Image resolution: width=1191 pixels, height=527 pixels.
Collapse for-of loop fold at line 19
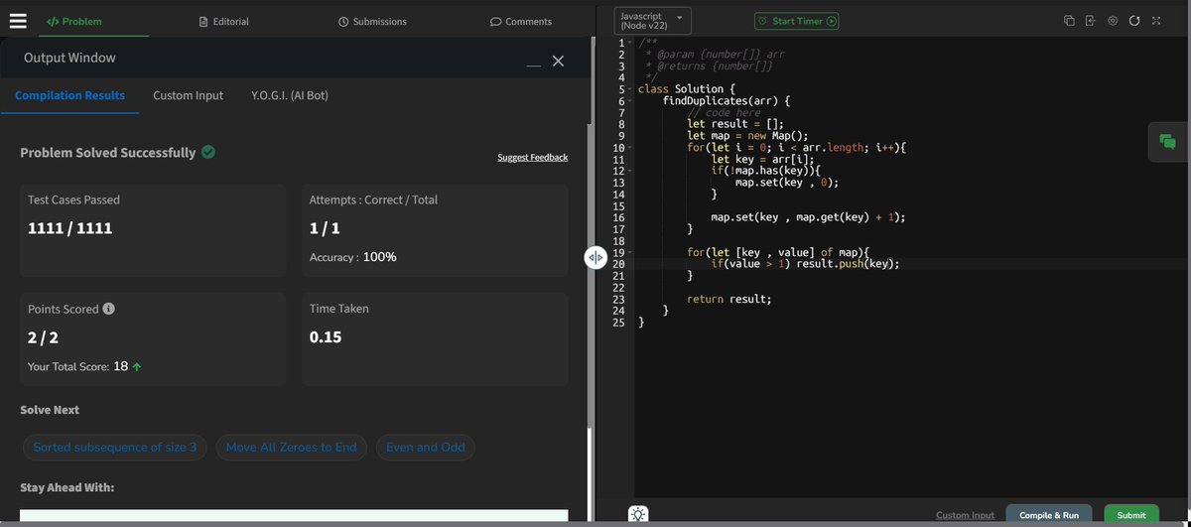[630, 253]
